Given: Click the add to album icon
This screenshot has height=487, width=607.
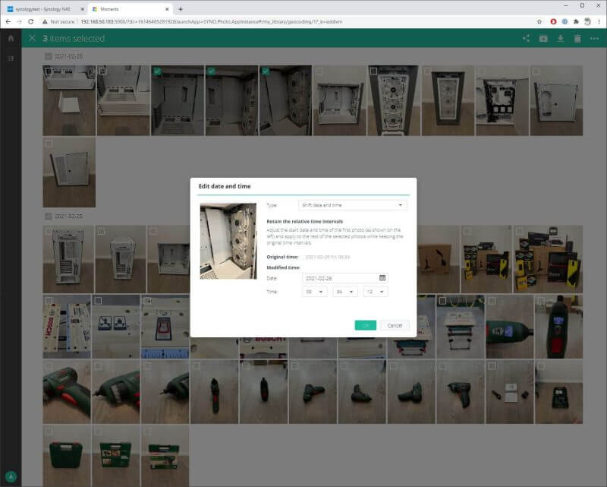Looking at the screenshot, I should (543, 38).
